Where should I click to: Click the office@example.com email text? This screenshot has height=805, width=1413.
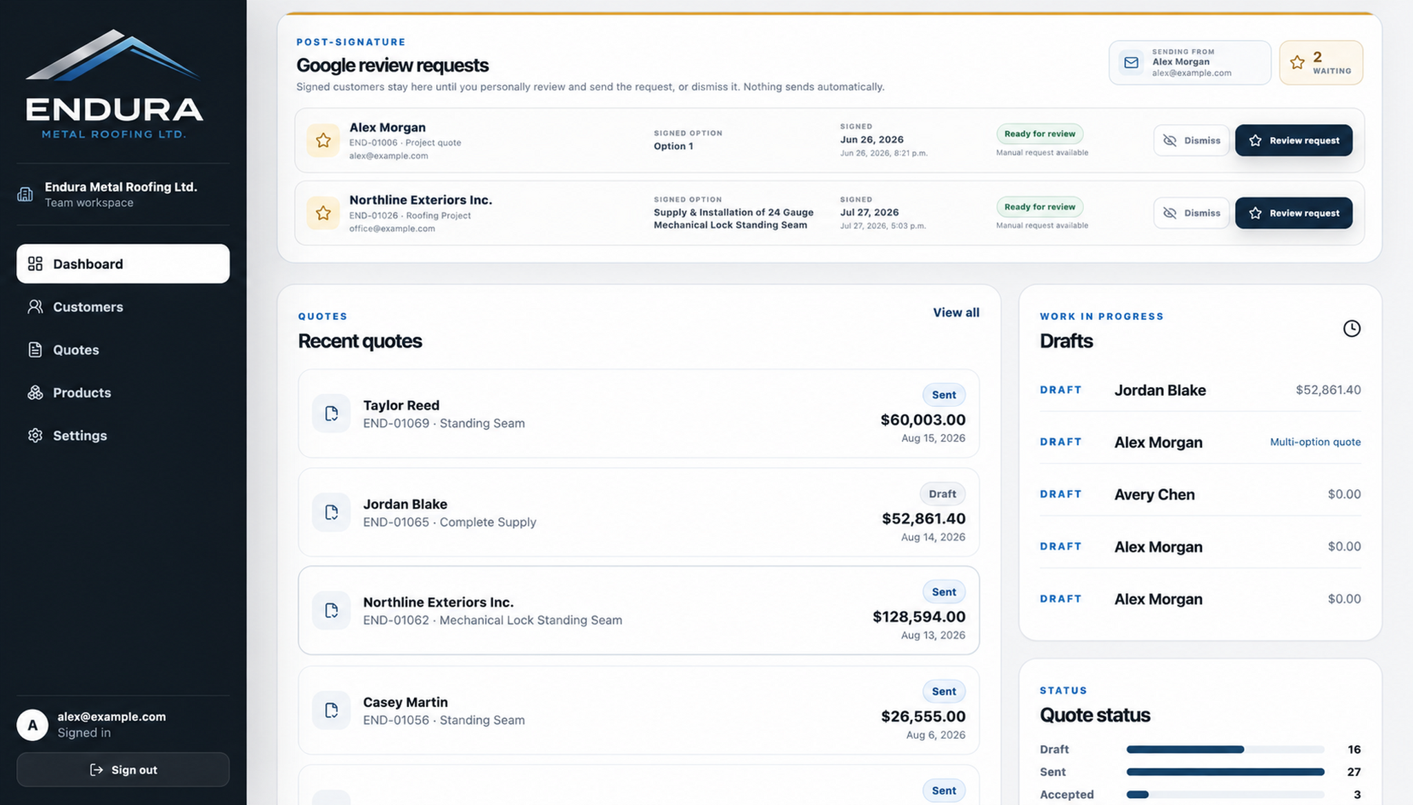click(392, 229)
